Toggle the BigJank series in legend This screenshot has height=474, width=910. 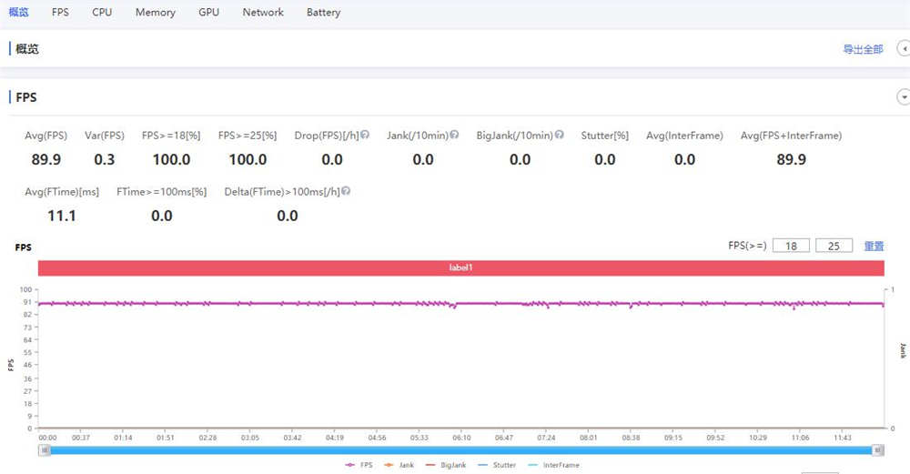click(446, 465)
